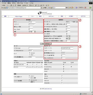Click the Internet zone icon in status bar

tap(80, 94)
